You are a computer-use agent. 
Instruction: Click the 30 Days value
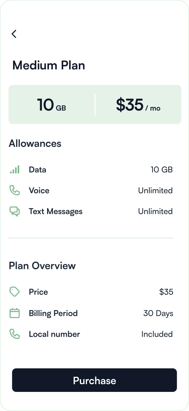pos(158,313)
